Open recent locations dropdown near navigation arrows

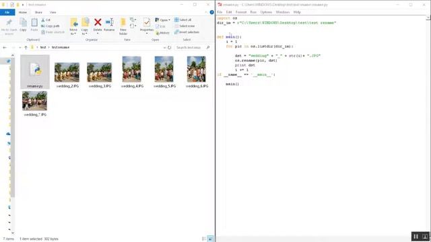(x=20, y=48)
